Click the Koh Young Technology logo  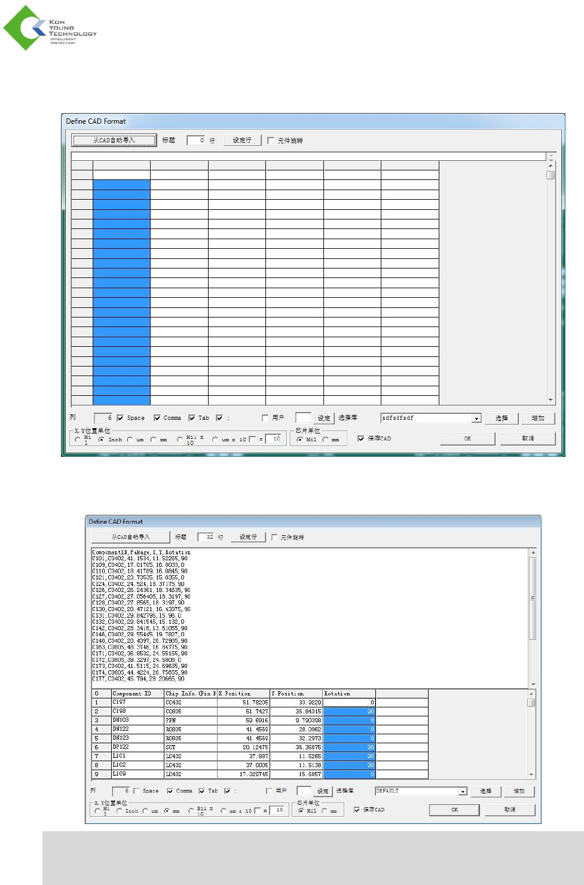point(50,28)
